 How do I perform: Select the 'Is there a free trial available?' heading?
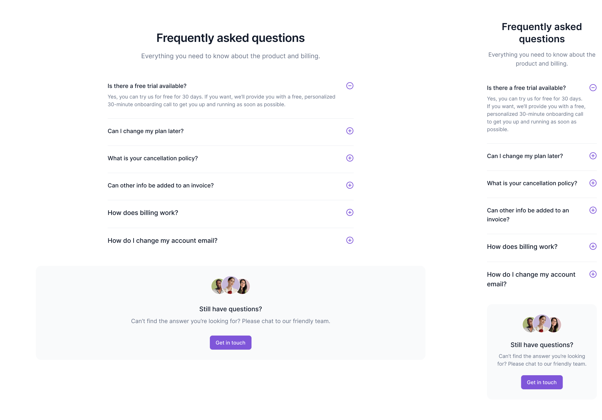[x=147, y=86]
